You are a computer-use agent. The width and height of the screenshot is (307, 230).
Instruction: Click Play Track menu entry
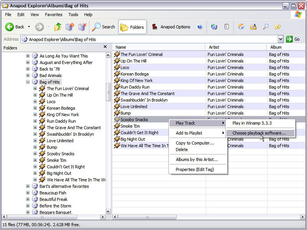(198, 123)
